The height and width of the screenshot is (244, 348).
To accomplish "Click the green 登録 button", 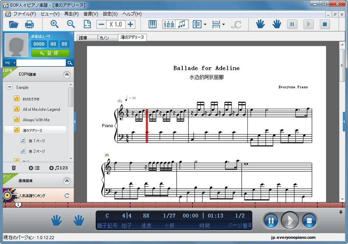I will pos(50,53).
